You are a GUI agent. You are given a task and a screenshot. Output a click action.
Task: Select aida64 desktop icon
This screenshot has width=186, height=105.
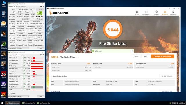[4, 75]
